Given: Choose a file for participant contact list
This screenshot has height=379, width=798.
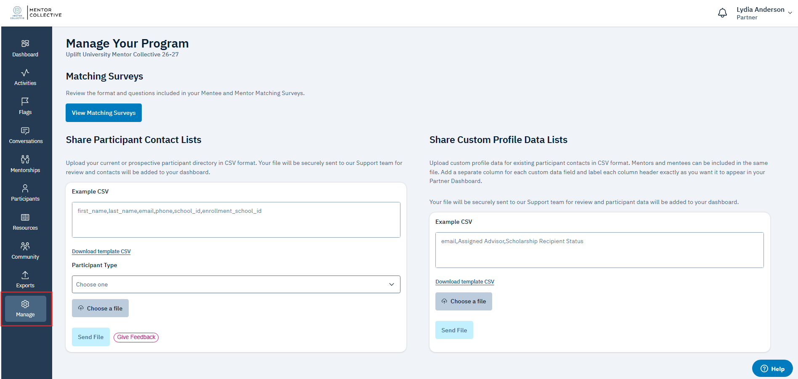Looking at the screenshot, I should (x=100, y=308).
